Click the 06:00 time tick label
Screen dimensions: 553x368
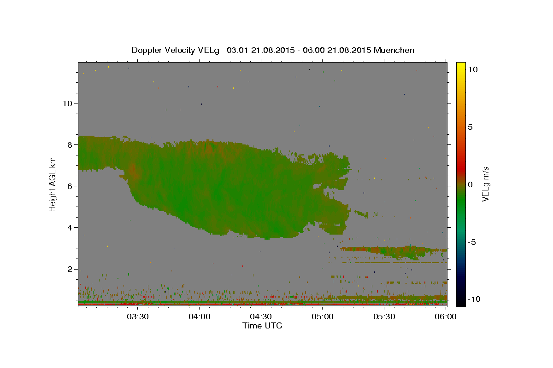click(446, 316)
